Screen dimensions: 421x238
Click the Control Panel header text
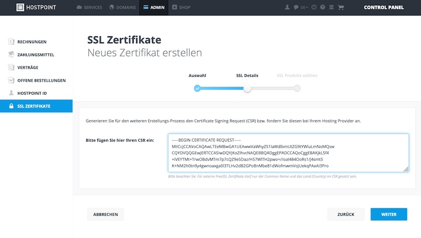pos(384,7)
